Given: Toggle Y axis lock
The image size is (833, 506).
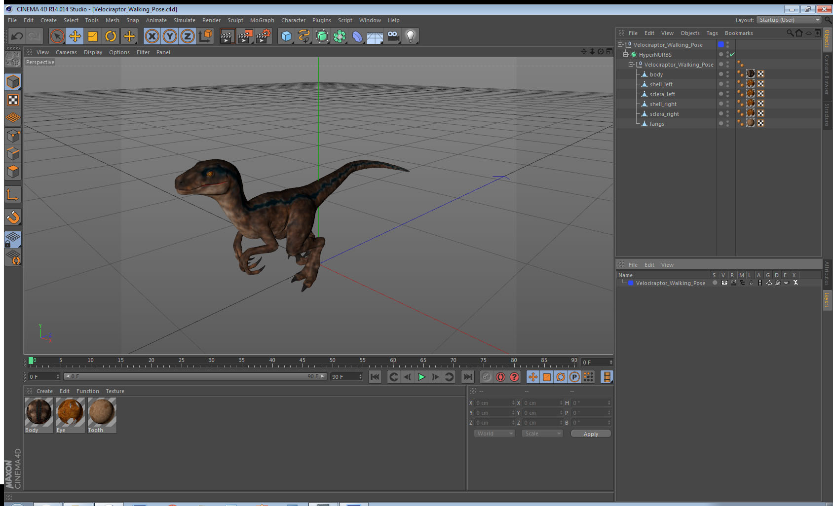Looking at the screenshot, I should coord(170,36).
